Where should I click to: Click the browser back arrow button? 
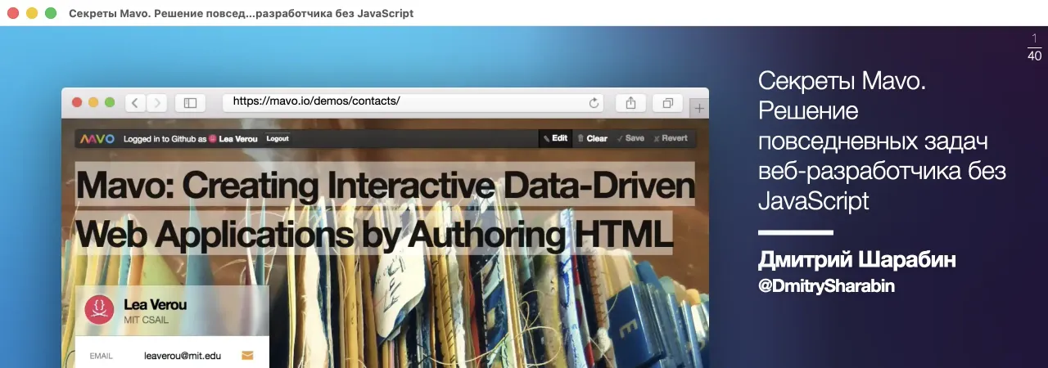136,103
